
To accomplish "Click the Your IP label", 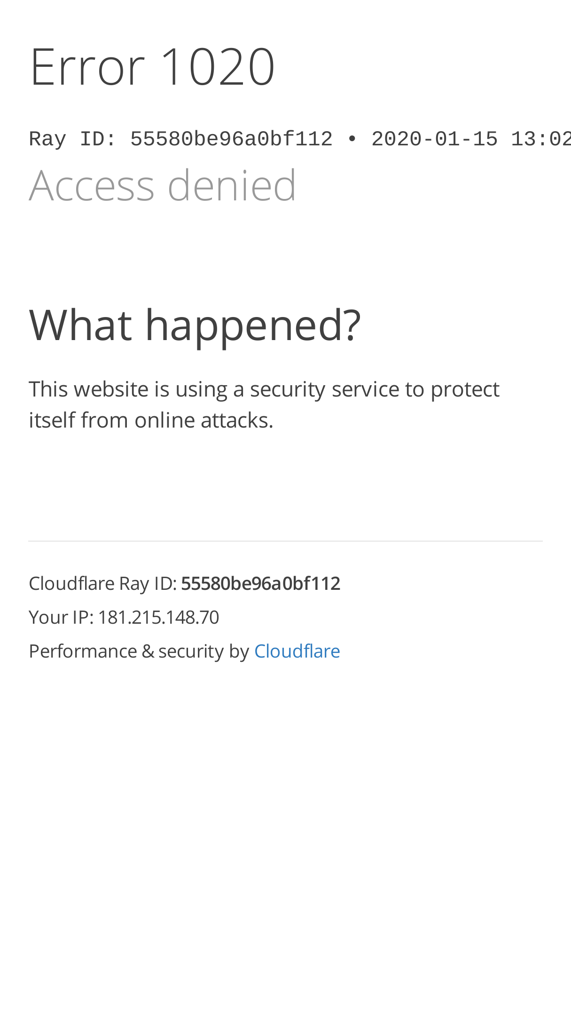I will (x=61, y=617).
